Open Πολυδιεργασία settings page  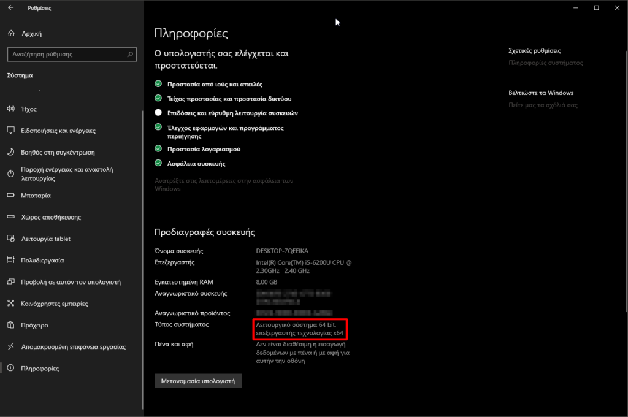[42, 260]
